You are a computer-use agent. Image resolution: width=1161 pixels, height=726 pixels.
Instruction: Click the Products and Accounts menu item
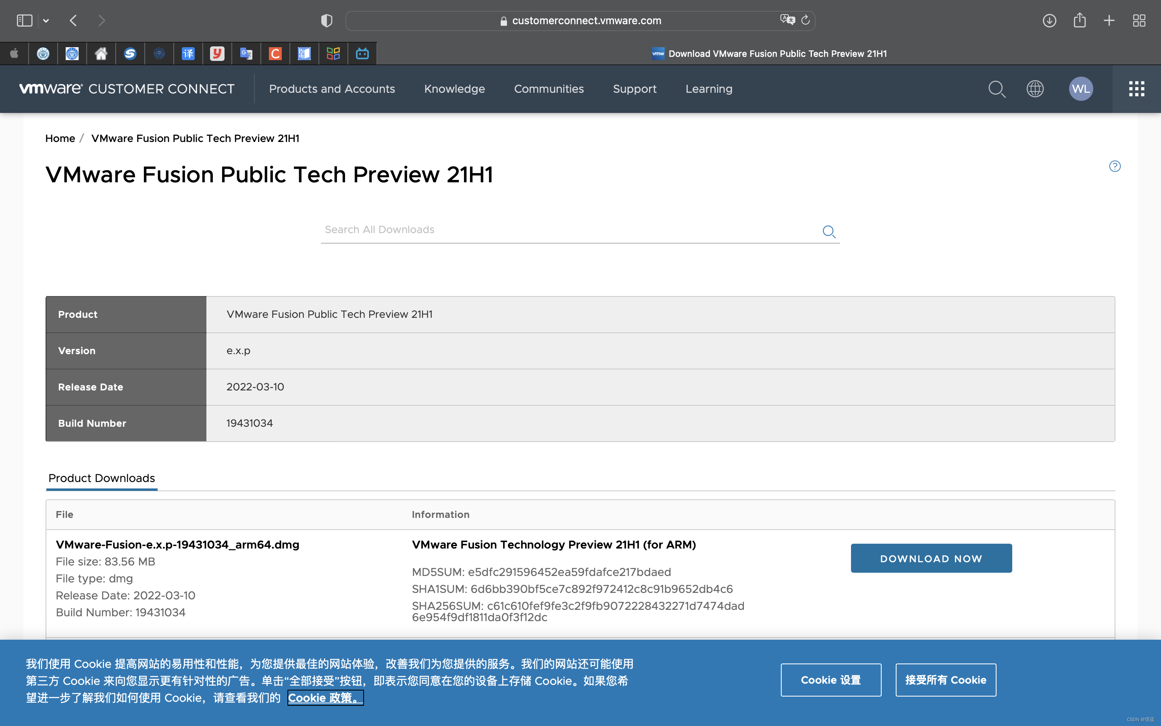332,89
